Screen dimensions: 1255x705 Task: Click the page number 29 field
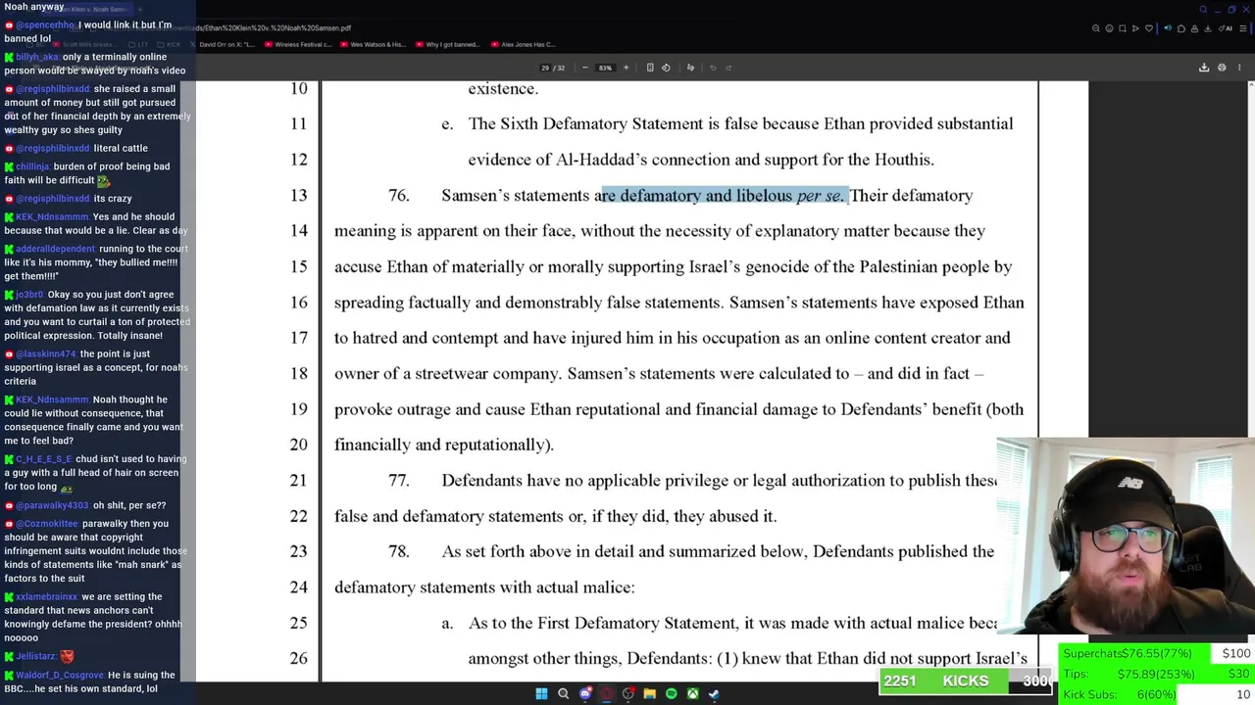point(545,68)
